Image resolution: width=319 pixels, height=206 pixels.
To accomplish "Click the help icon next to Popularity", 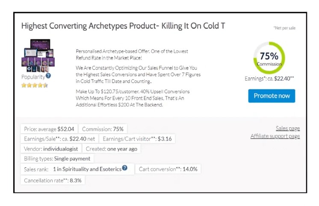I will [x=48, y=76].
